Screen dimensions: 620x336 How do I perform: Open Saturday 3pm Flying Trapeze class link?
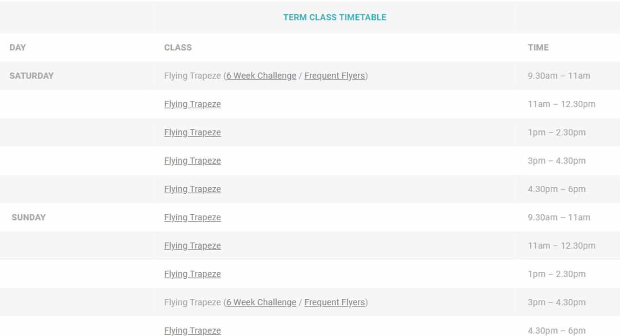[192, 161]
